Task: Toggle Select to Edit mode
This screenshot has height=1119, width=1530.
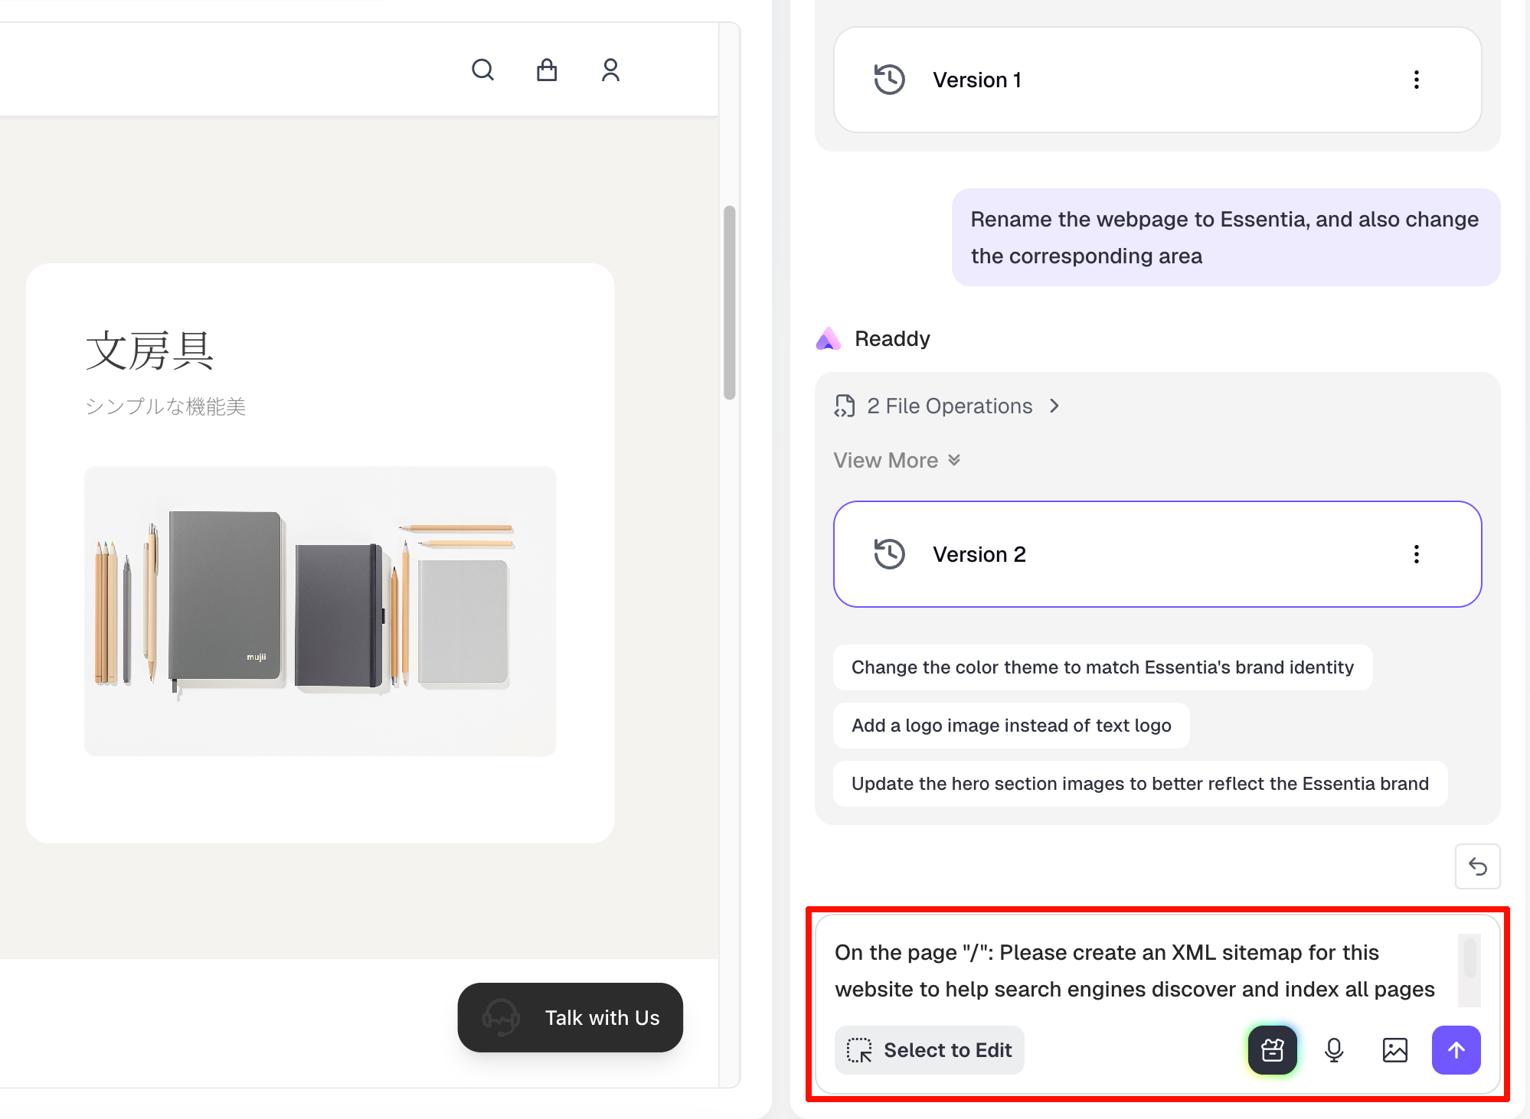Action: [929, 1050]
